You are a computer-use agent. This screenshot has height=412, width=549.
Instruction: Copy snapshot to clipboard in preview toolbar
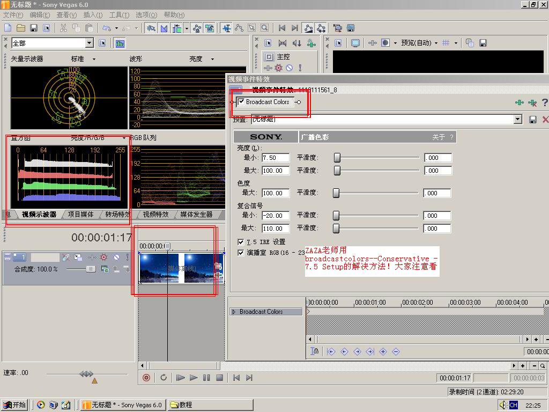coord(470,43)
